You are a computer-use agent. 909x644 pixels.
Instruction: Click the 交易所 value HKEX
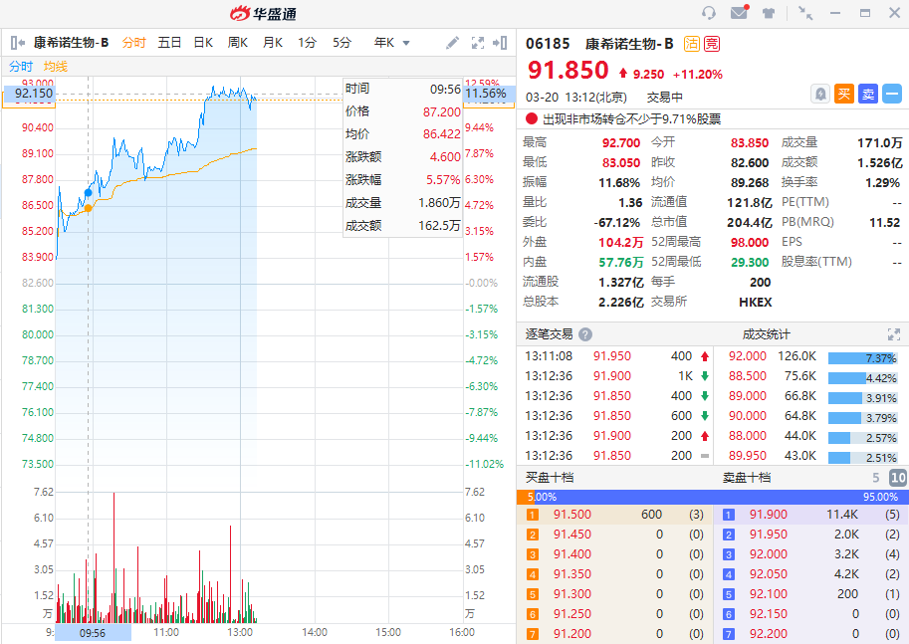tap(755, 302)
